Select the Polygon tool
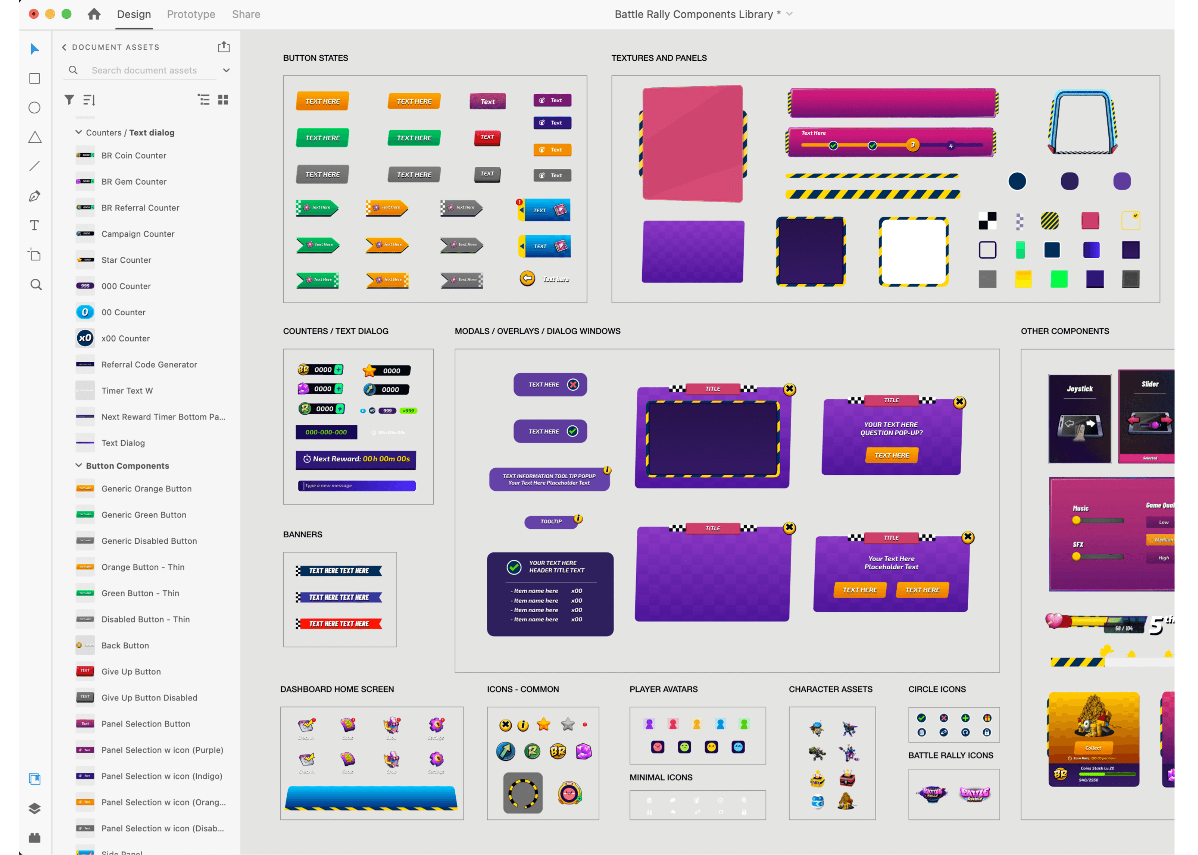 (x=35, y=138)
